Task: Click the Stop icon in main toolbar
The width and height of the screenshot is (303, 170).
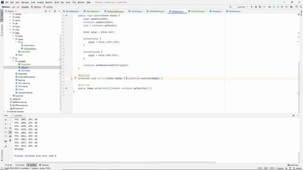Action: [x=264, y=7]
